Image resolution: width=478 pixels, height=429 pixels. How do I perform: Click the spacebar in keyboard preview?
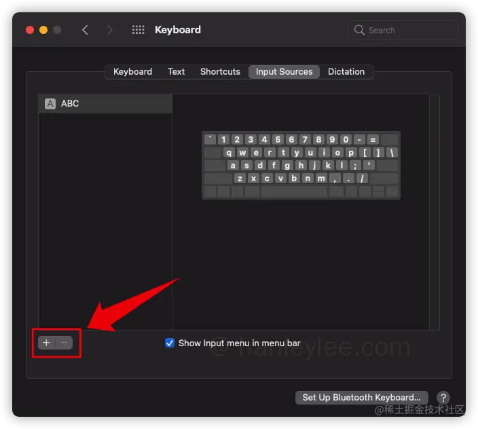tap(295, 191)
